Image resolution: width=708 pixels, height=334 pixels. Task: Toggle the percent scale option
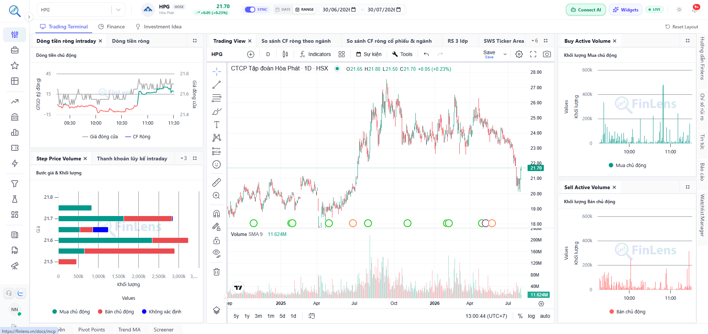tap(520, 316)
